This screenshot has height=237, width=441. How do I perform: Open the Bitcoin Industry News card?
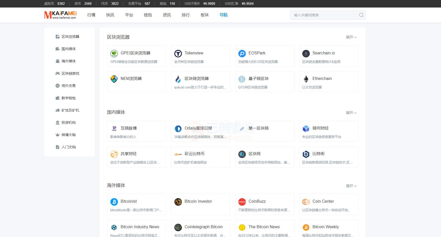(137, 228)
